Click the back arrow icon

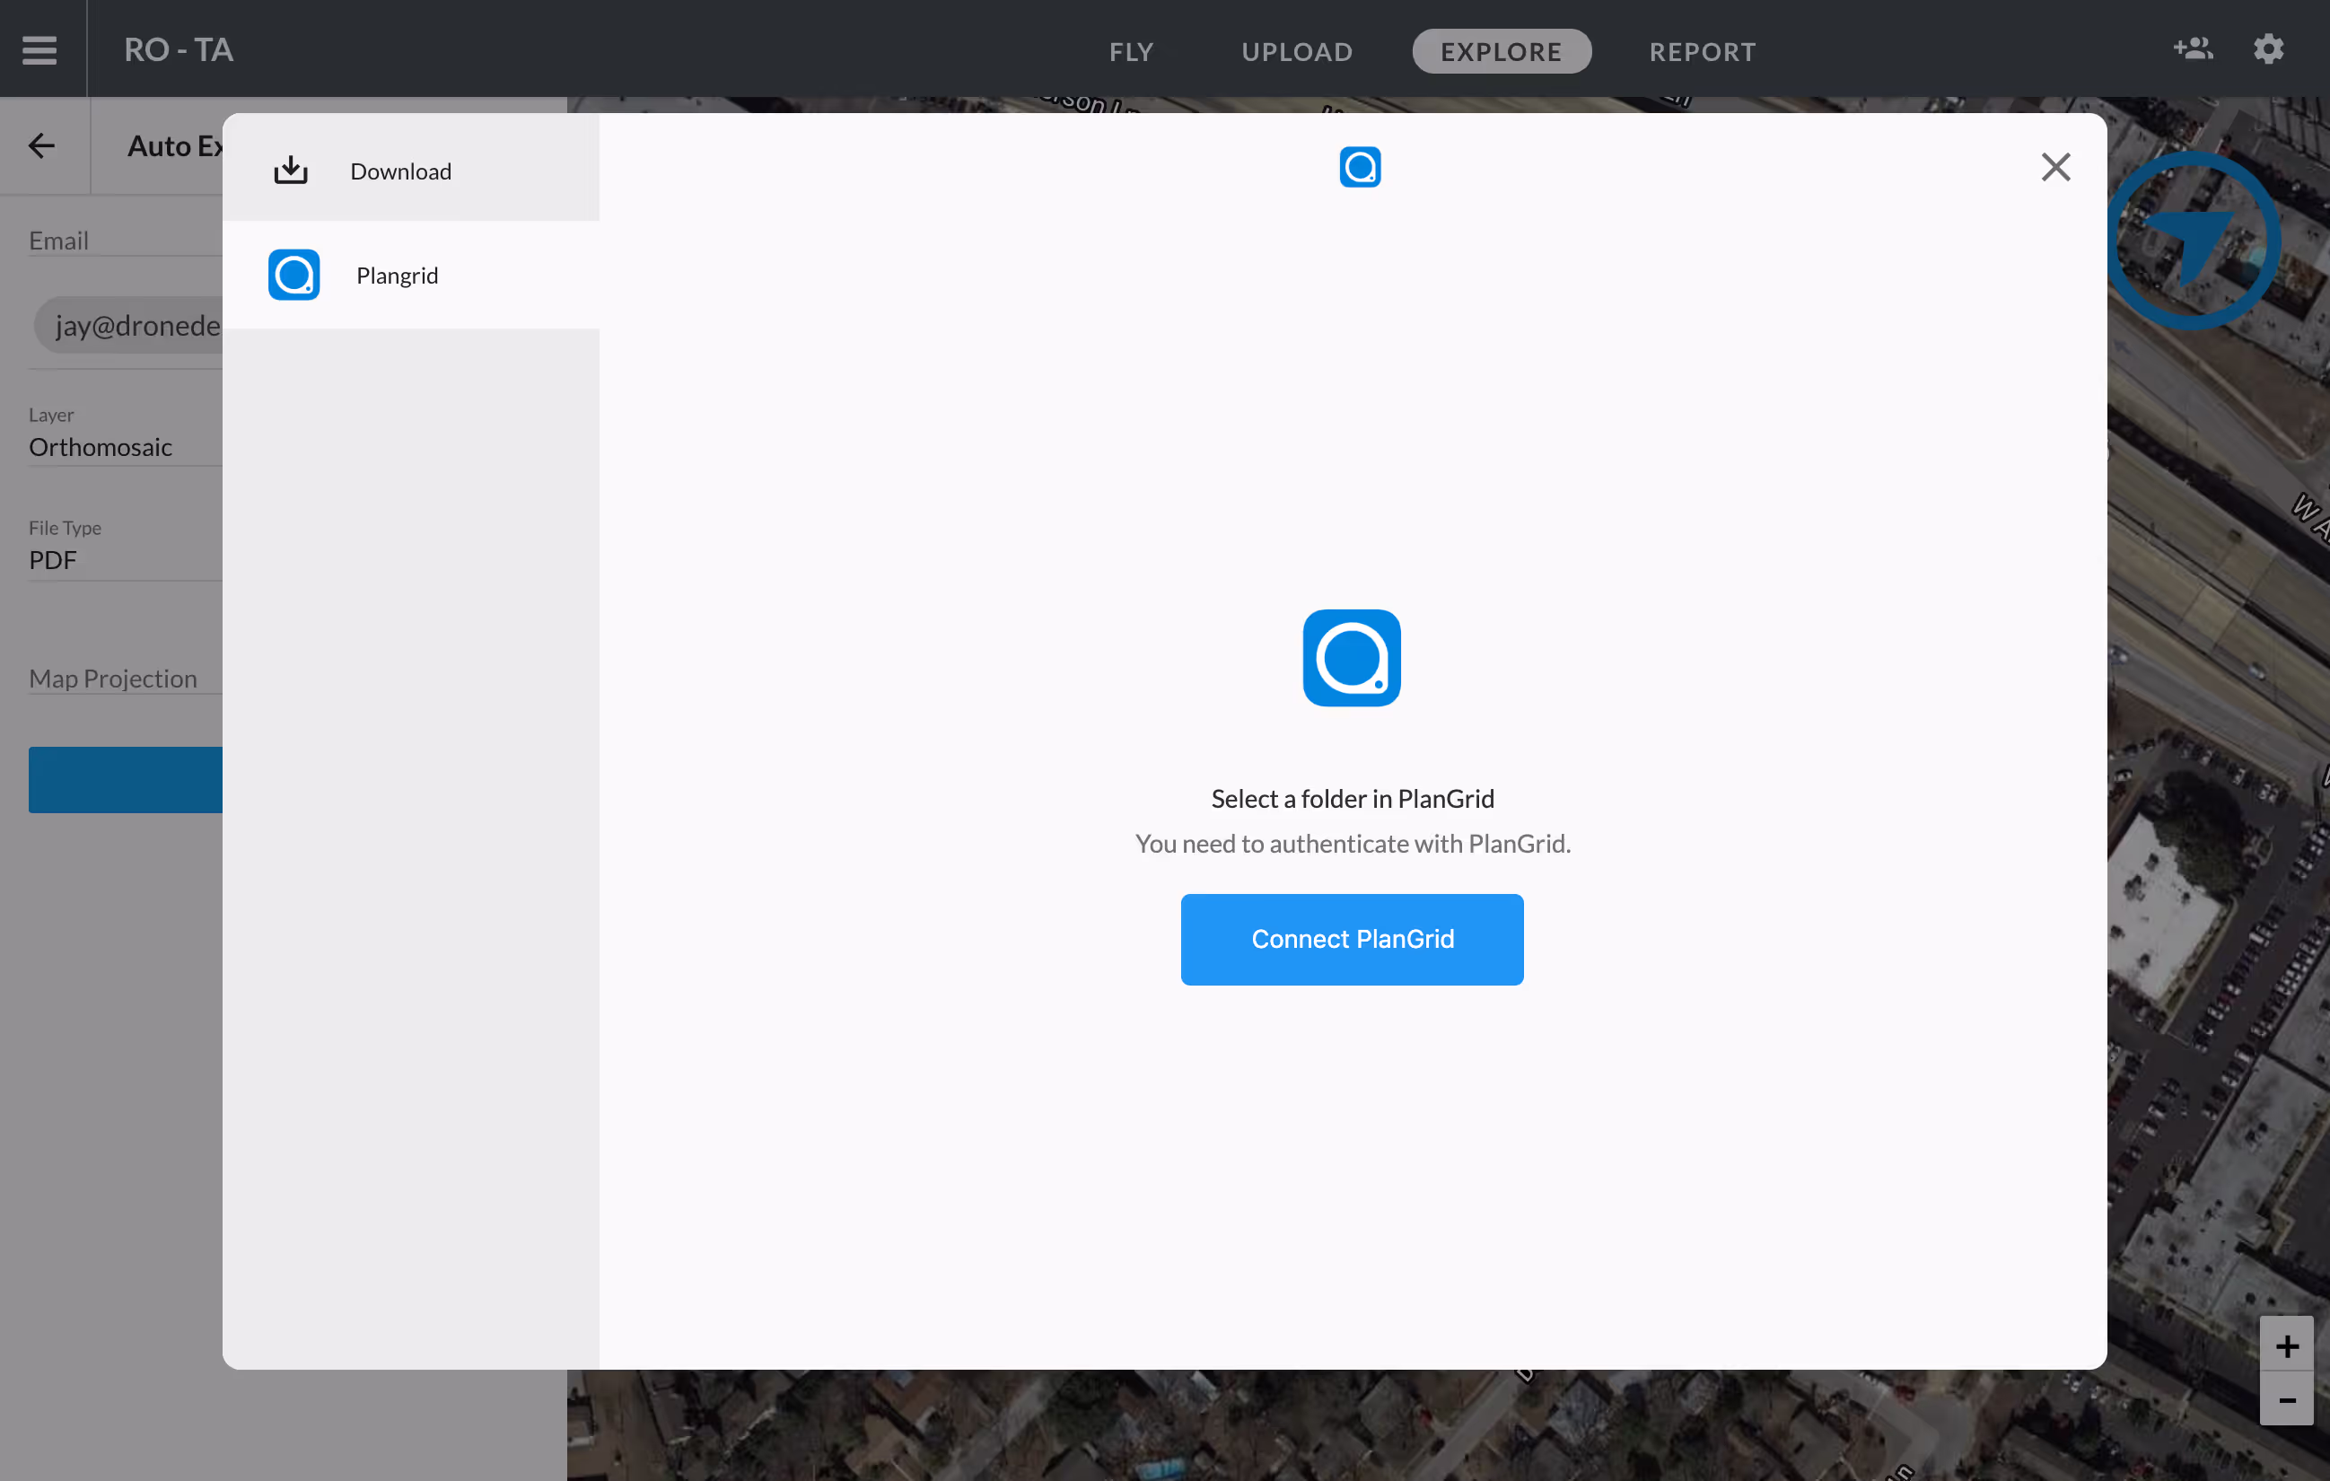41,146
